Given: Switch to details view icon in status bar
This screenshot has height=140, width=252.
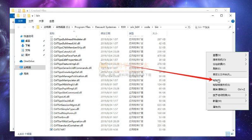Looking at the screenshot, I should click(x=228, y=134).
